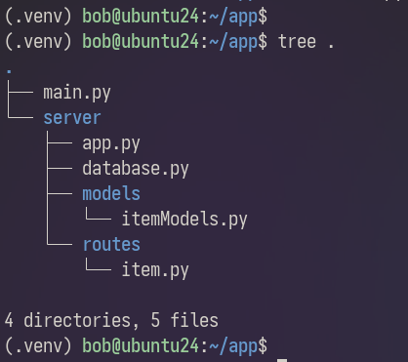Click the main.py entry in tree output
The height and width of the screenshot is (362, 408).
coord(77,94)
